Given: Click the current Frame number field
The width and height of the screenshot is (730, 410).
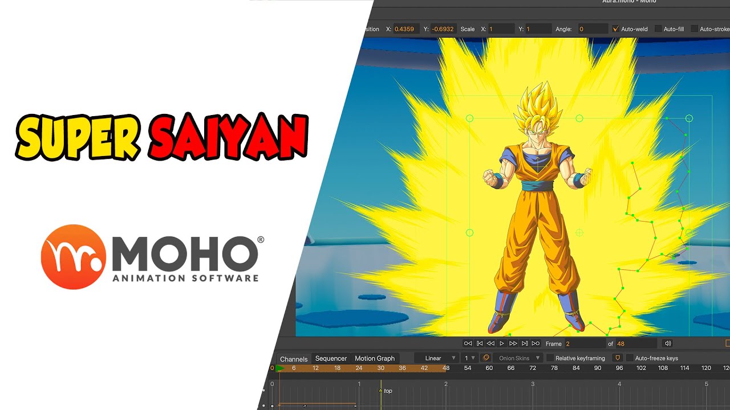Looking at the screenshot, I should point(584,344).
